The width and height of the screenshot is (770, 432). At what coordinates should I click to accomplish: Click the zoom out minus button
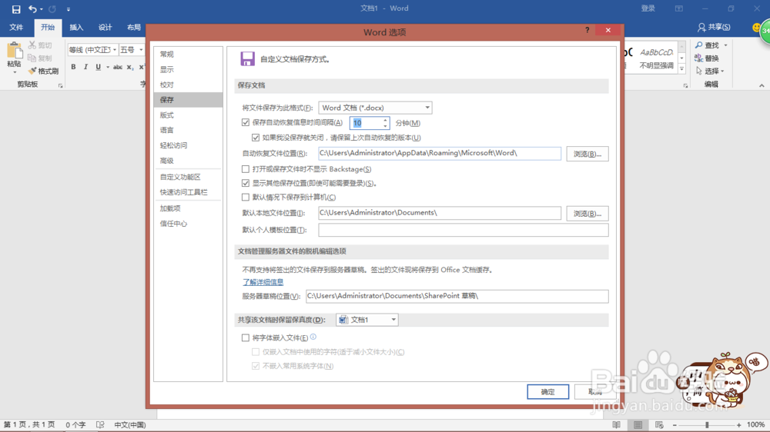[675, 424]
